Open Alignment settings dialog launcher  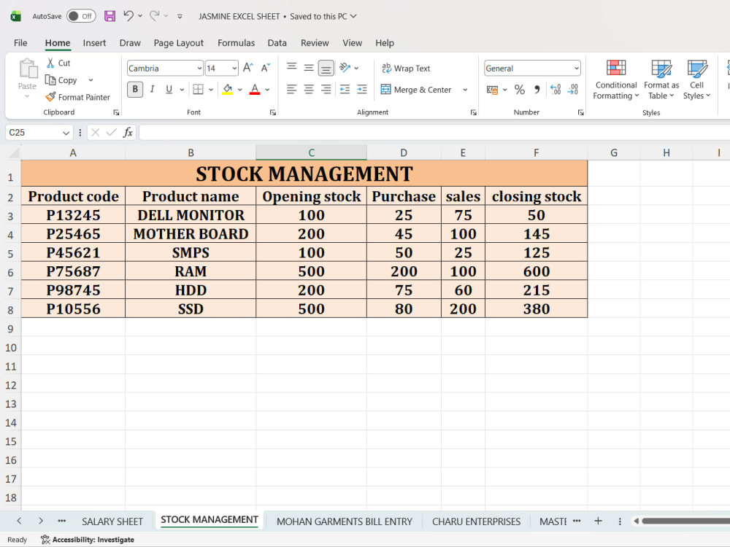point(474,112)
